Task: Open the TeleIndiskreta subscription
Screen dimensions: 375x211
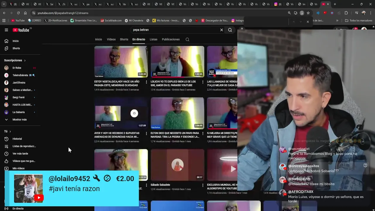Action: coord(20,75)
